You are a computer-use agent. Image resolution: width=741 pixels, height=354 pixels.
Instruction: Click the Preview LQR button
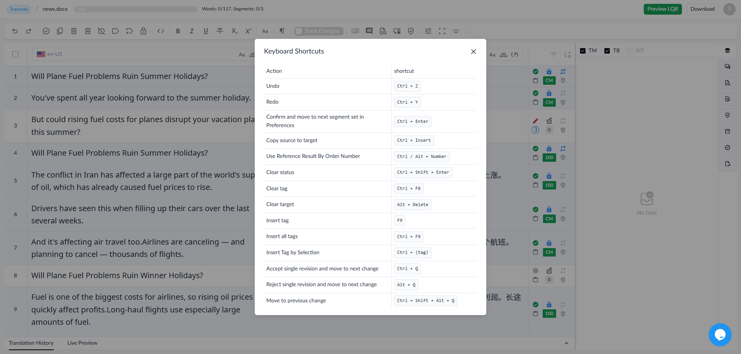663,9
